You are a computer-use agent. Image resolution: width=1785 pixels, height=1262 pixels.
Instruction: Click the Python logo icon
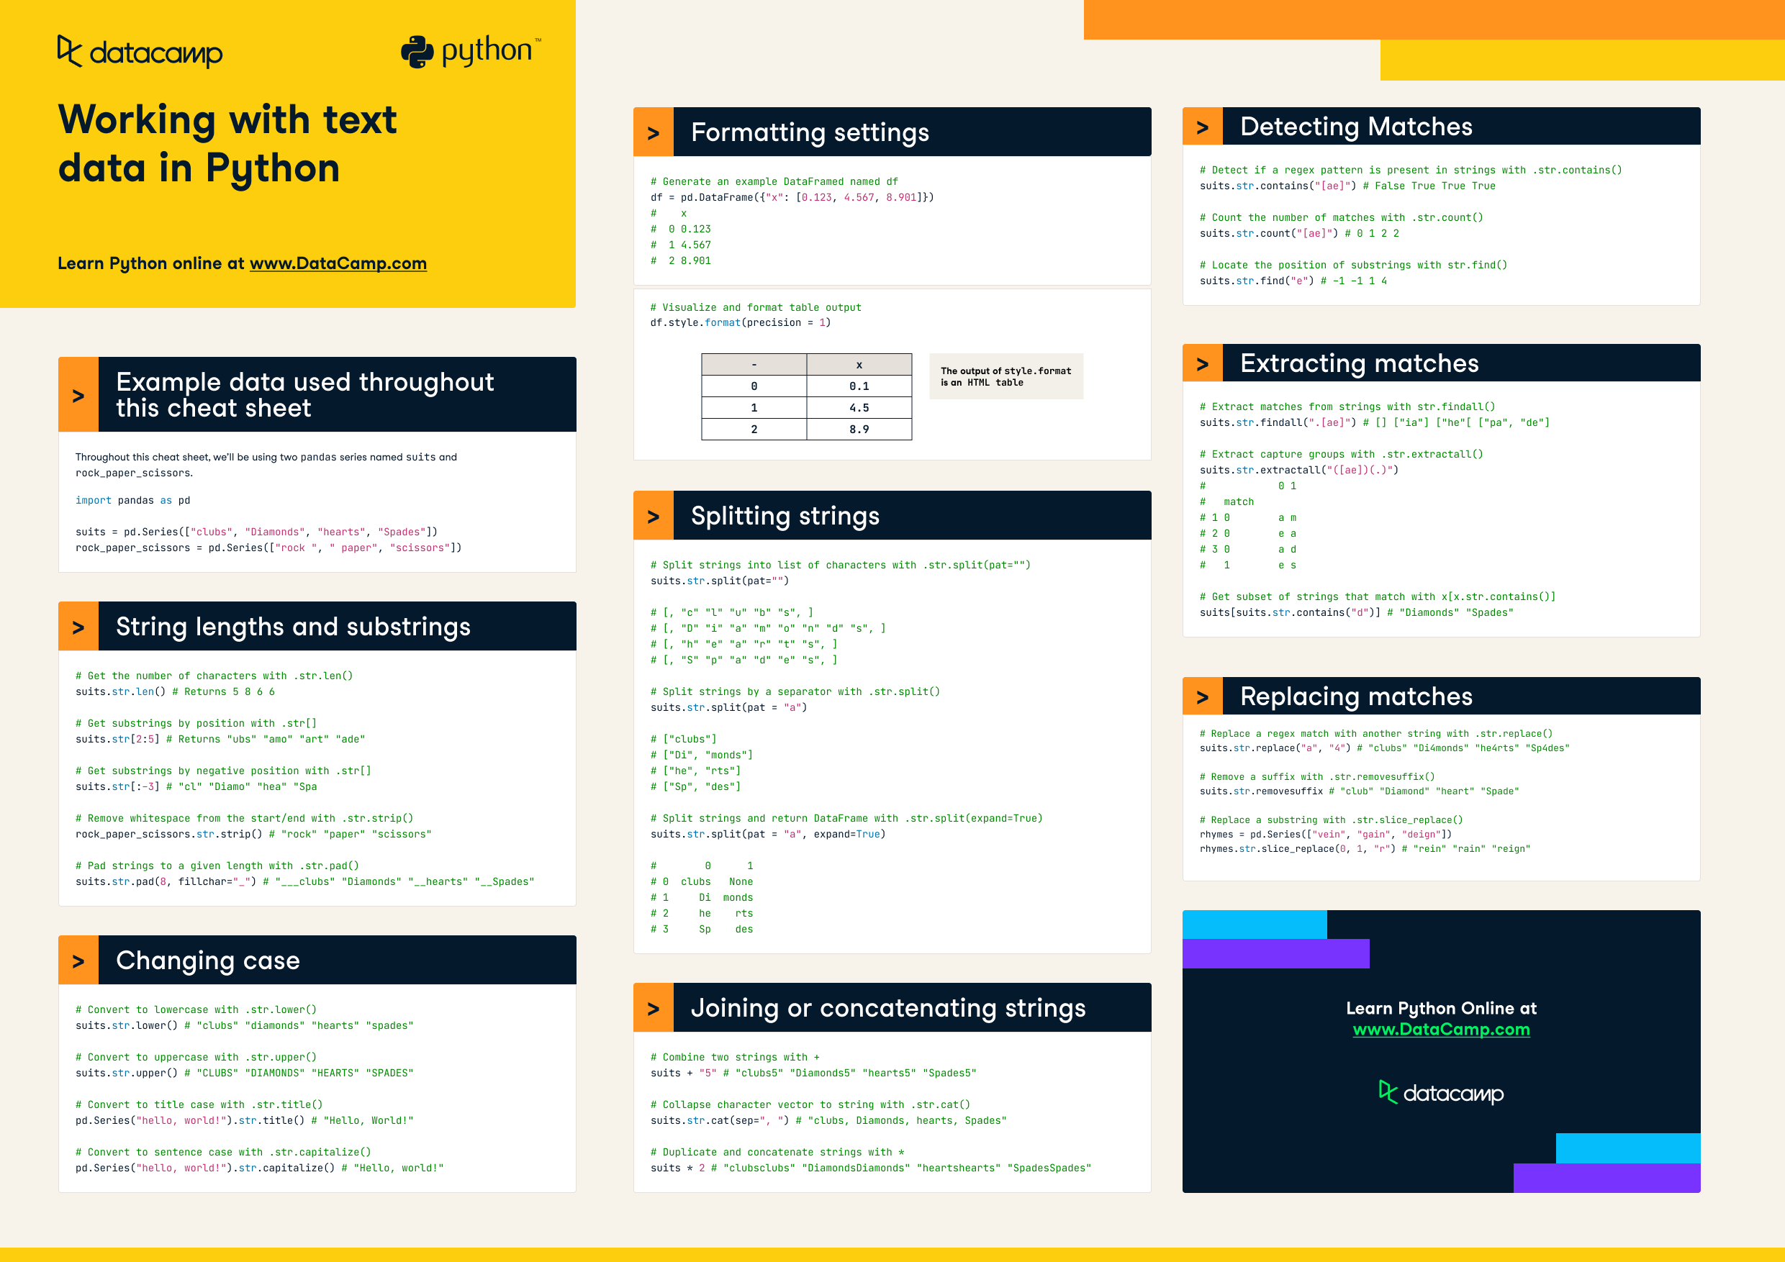pos(417,52)
